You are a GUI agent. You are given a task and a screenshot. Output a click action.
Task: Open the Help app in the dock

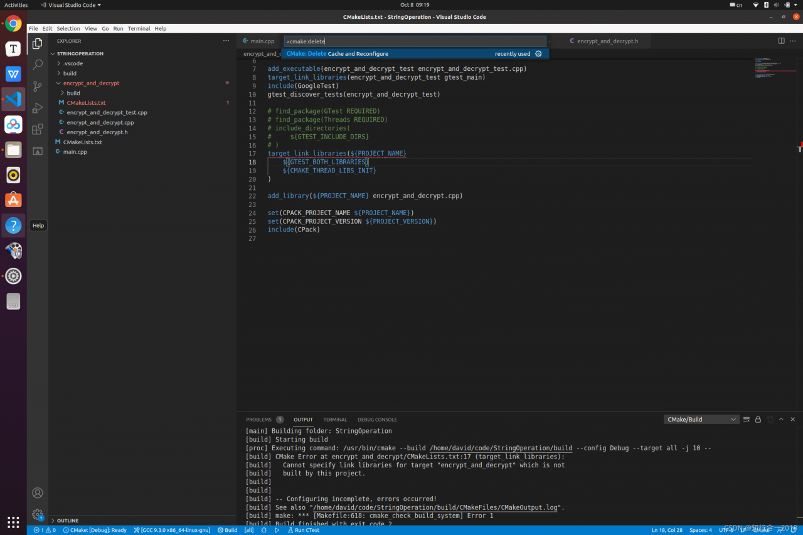tap(13, 225)
